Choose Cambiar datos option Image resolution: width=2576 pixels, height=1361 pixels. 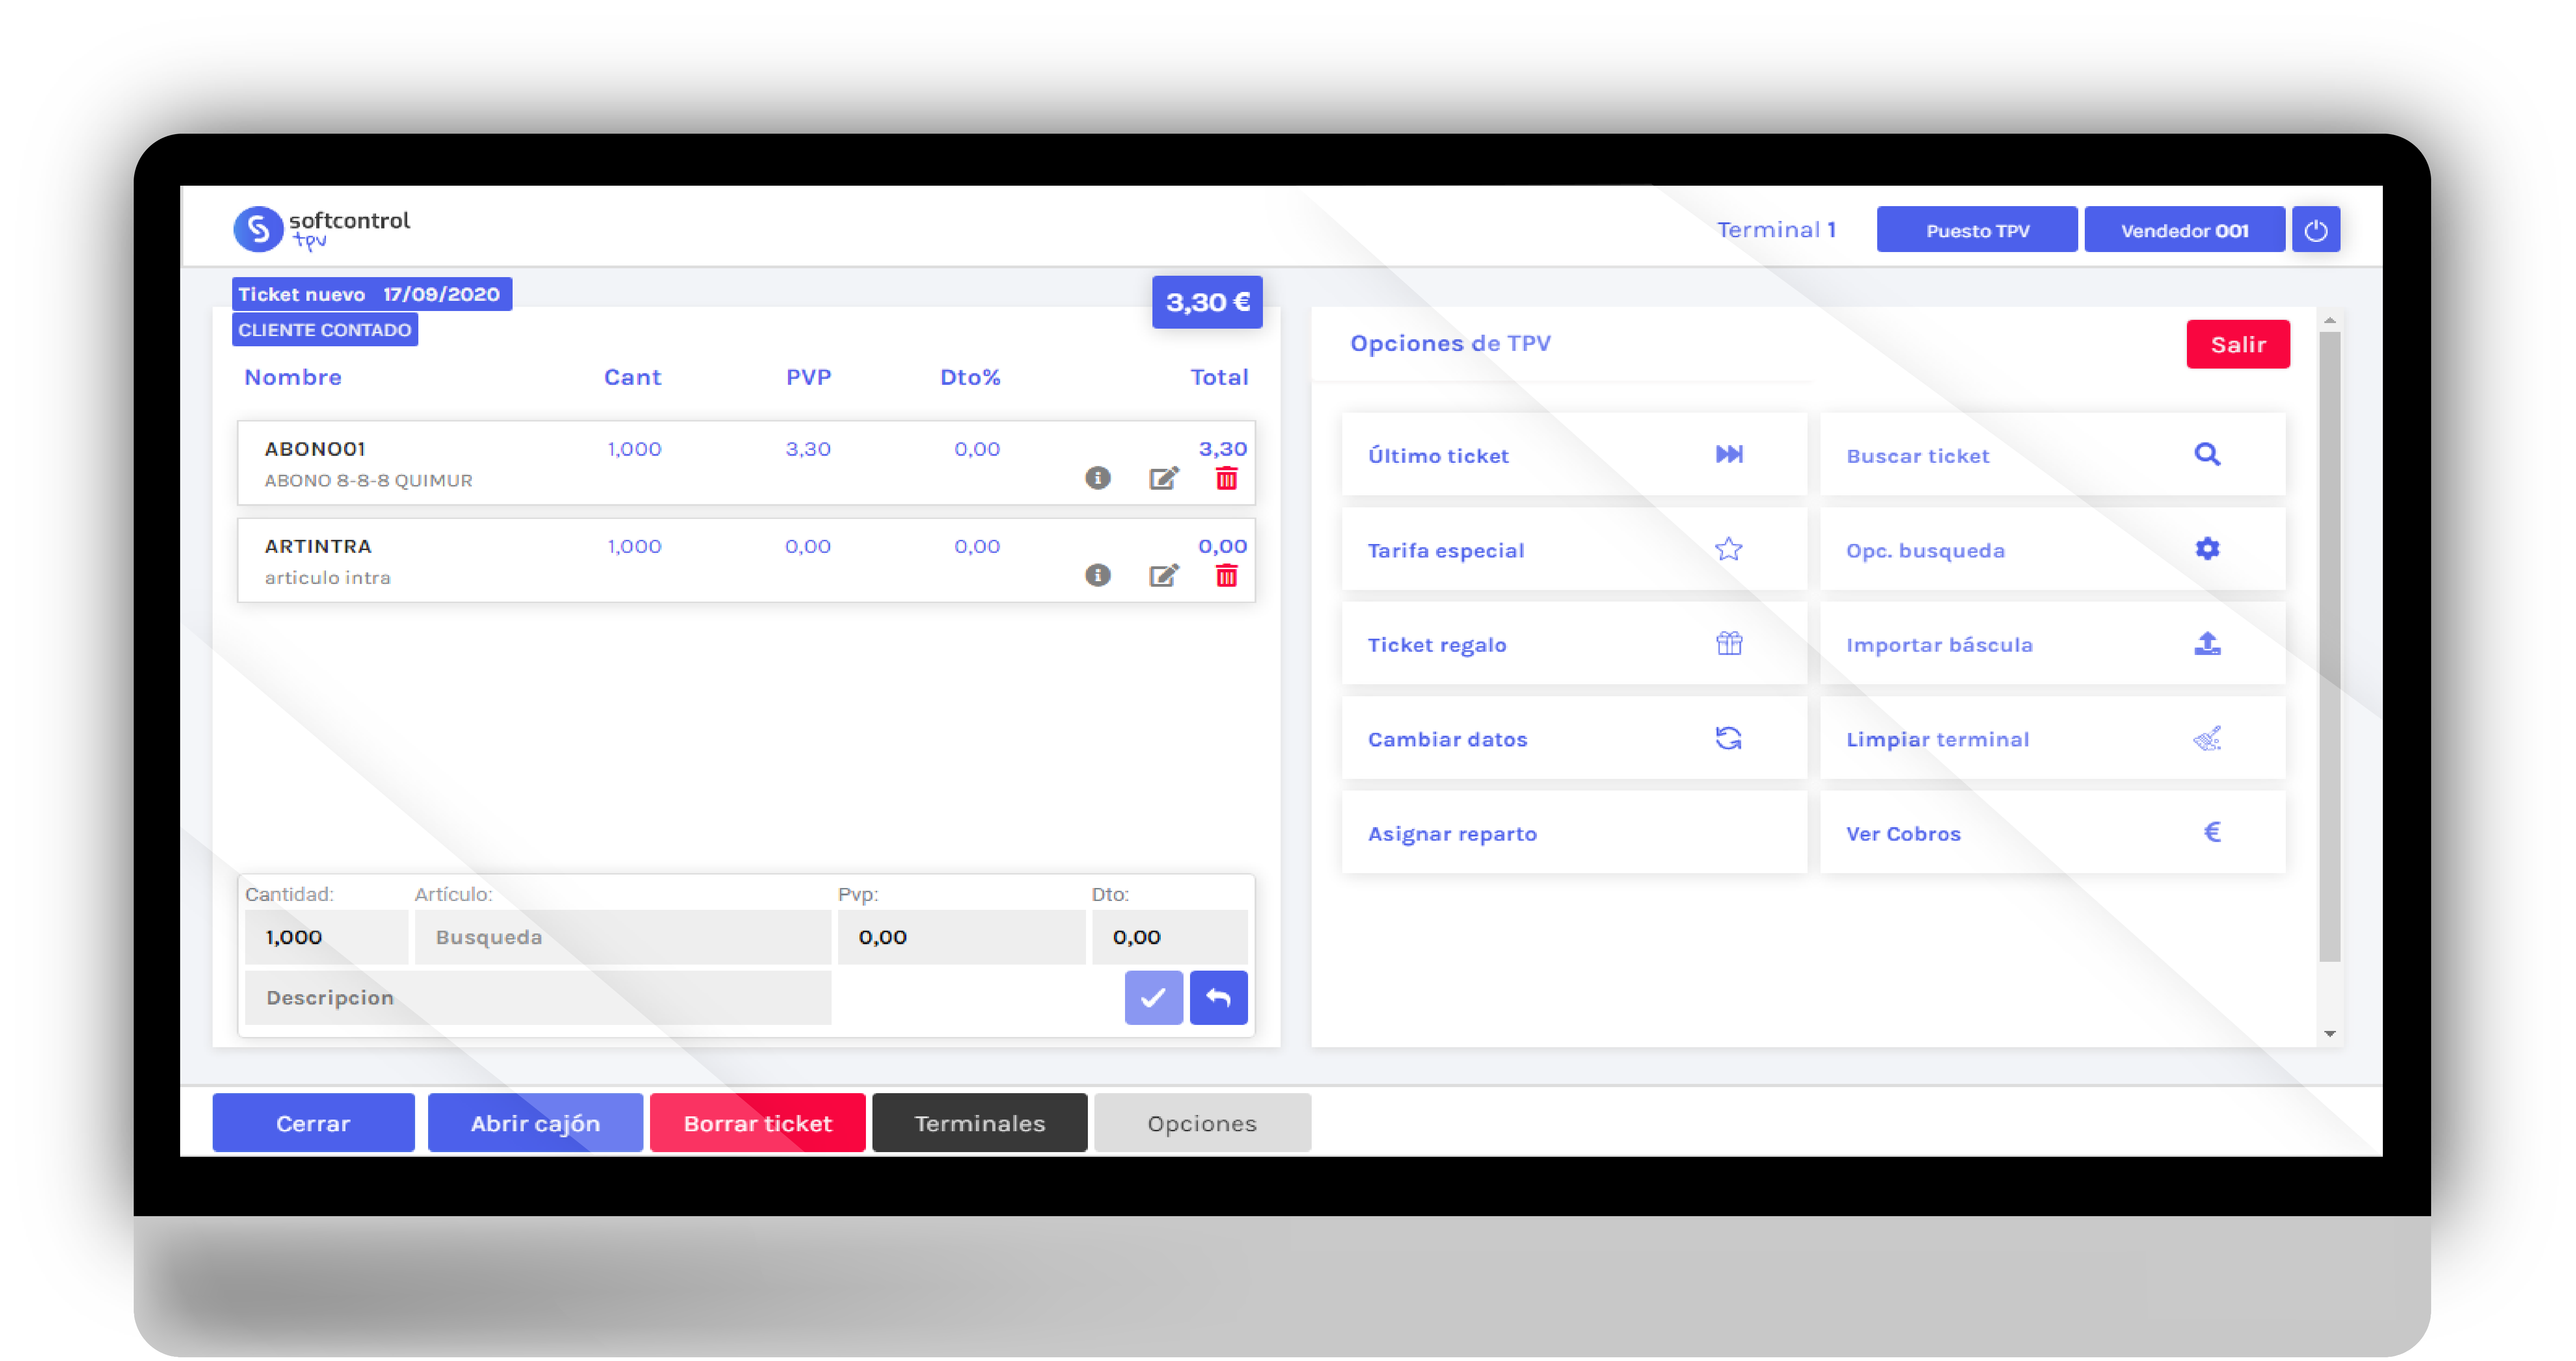point(1574,739)
